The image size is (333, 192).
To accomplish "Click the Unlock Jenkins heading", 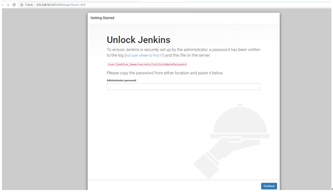I will tap(139, 40).
